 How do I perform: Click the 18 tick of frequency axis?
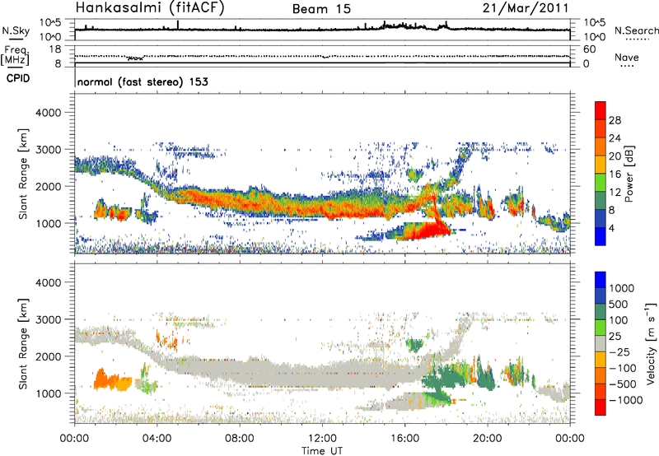click(55, 49)
